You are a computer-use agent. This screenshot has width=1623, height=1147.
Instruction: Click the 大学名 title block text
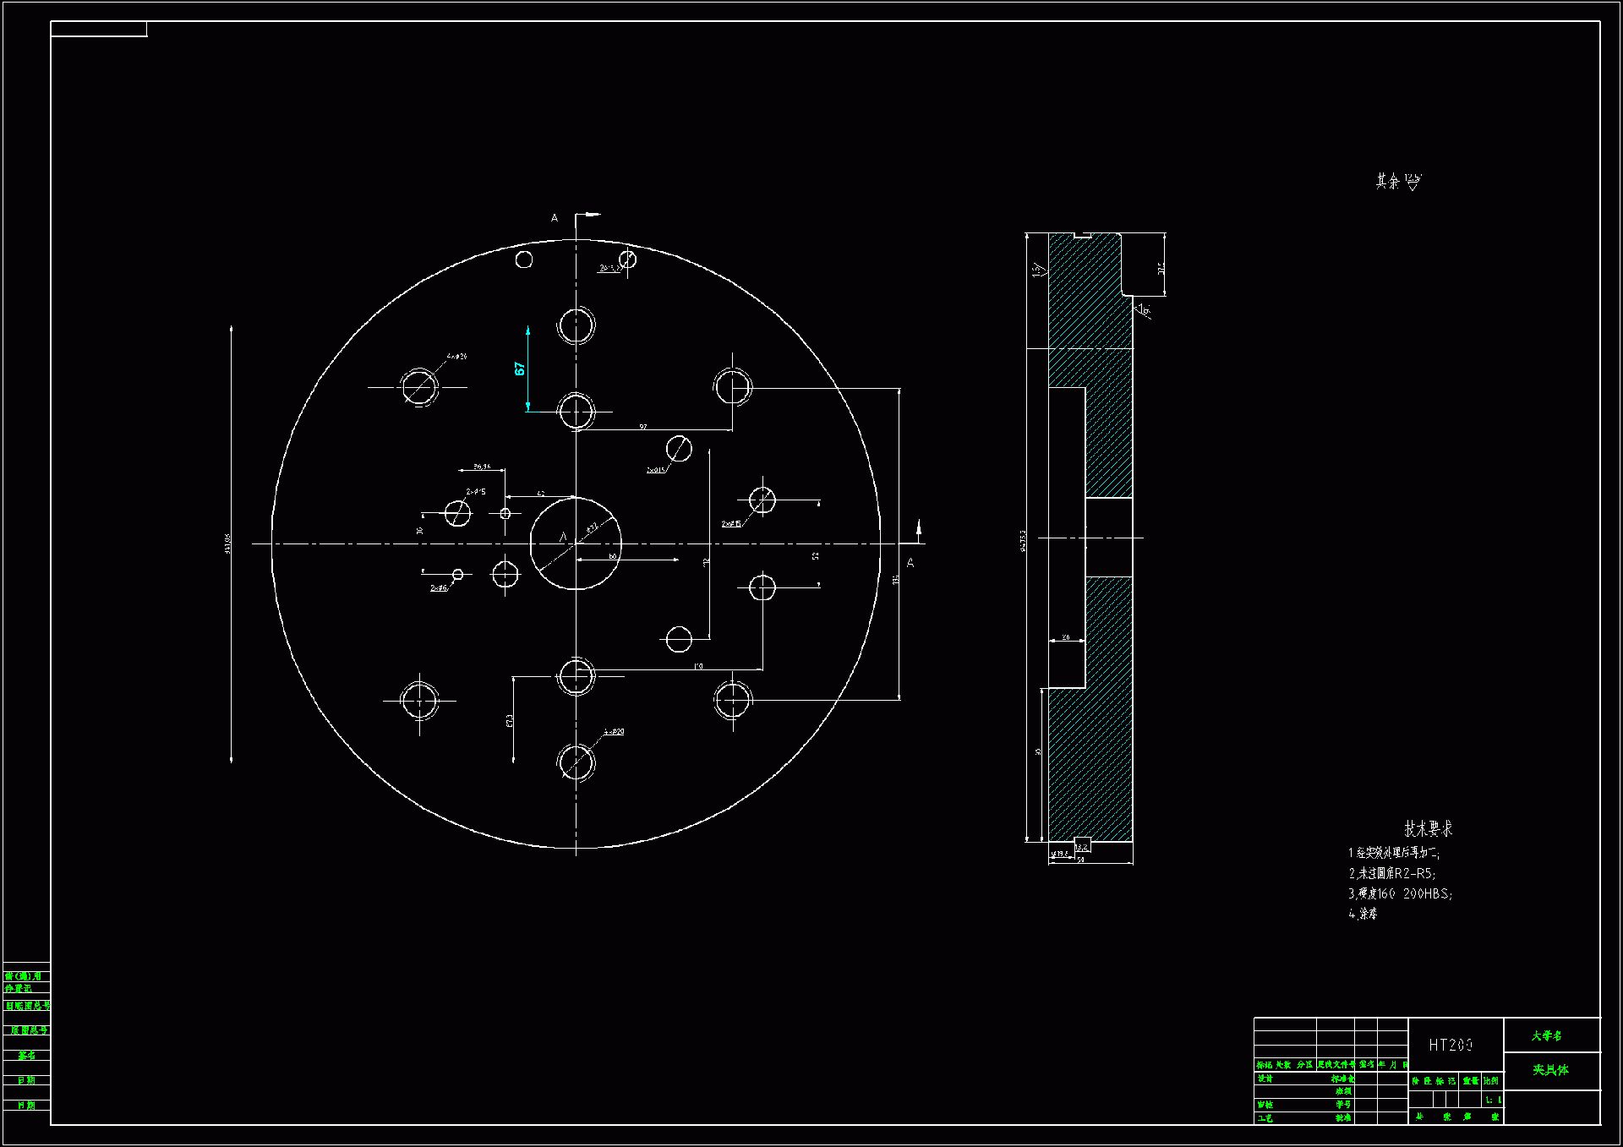[x=1546, y=1035]
